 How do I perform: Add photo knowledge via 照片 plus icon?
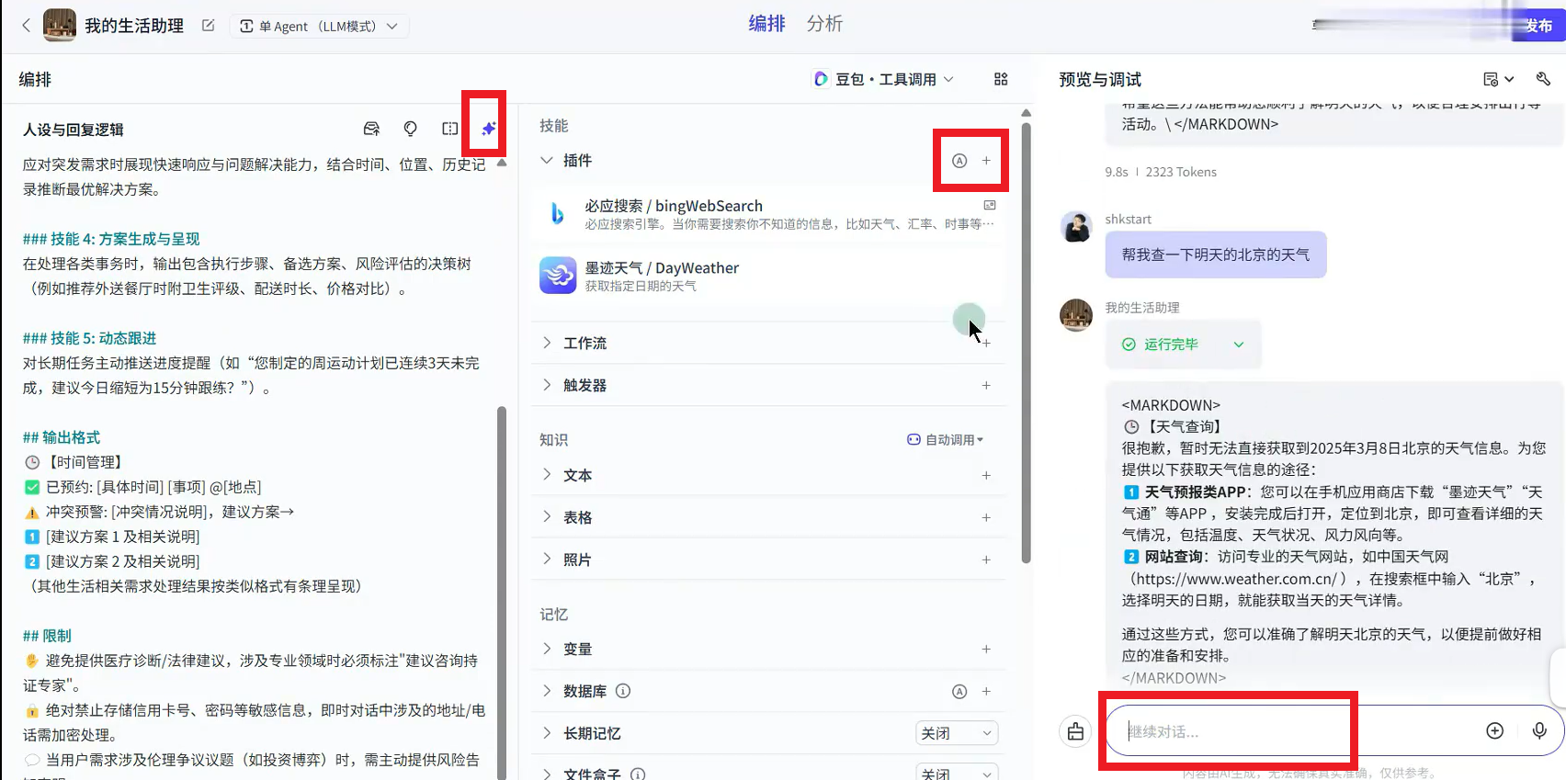tap(986, 560)
